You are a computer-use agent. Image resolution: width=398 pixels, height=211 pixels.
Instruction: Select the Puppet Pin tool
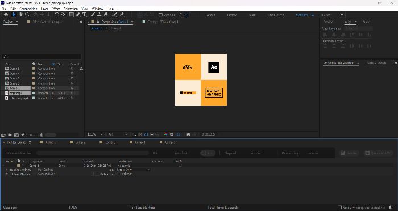point(122,15)
